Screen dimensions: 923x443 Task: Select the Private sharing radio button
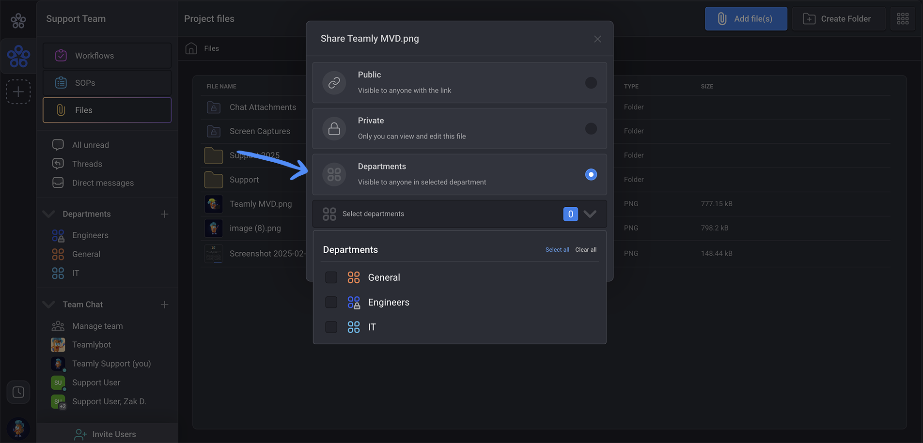coord(591,129)
